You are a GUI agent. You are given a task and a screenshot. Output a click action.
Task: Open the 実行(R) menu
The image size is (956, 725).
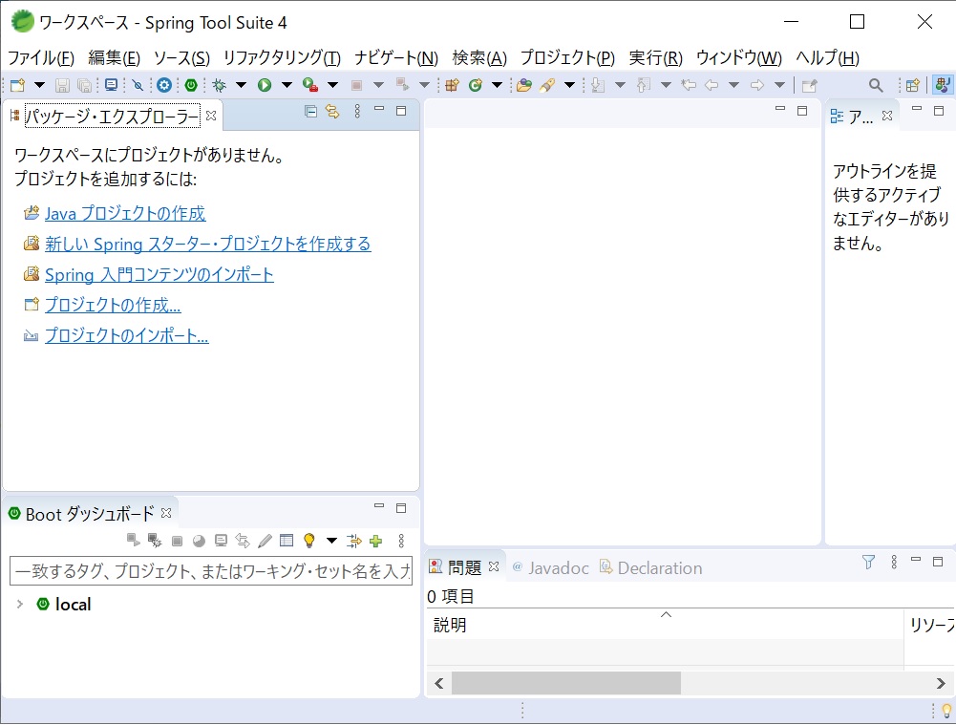[x=655, y=58]
